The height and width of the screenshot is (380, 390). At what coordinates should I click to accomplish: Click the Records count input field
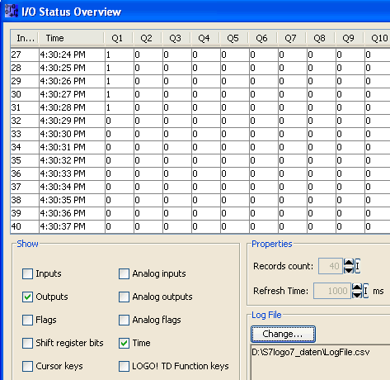coord(331,266)
